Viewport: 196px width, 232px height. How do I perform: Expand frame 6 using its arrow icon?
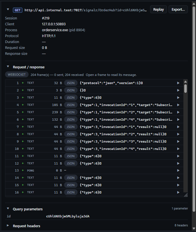point(178,120)
